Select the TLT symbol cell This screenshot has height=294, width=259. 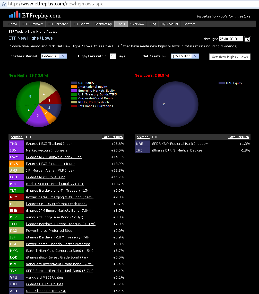[x=16, y=191]
